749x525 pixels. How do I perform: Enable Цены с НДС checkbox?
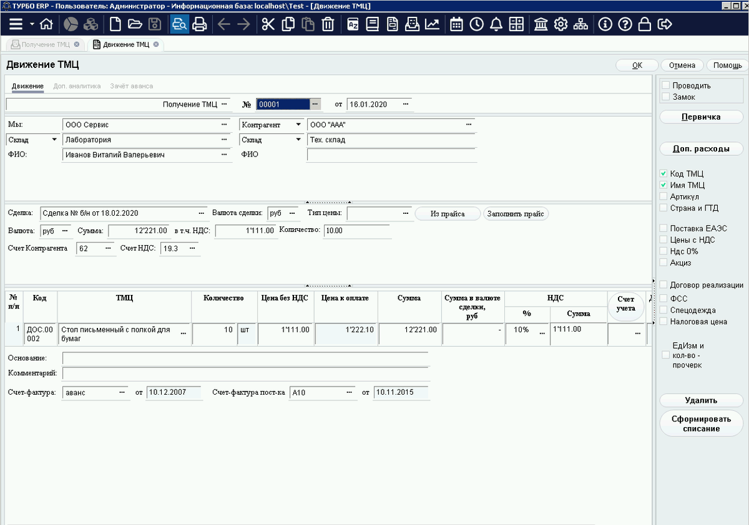[x=664, y=240]
